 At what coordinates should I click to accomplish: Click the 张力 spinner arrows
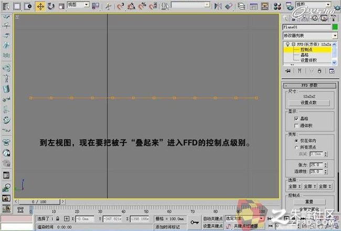tap(325, 165)
